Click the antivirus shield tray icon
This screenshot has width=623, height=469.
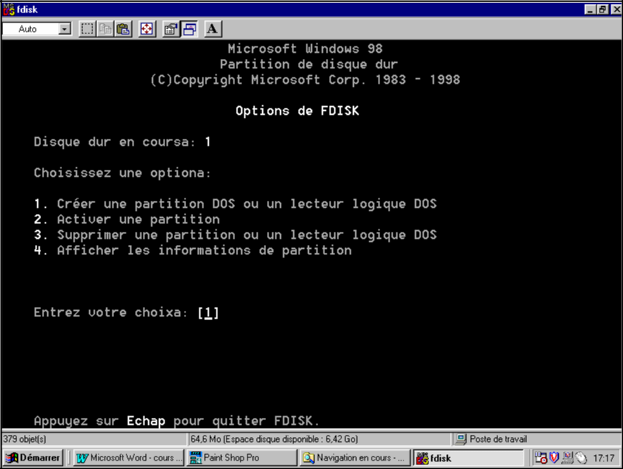[554, 458]
